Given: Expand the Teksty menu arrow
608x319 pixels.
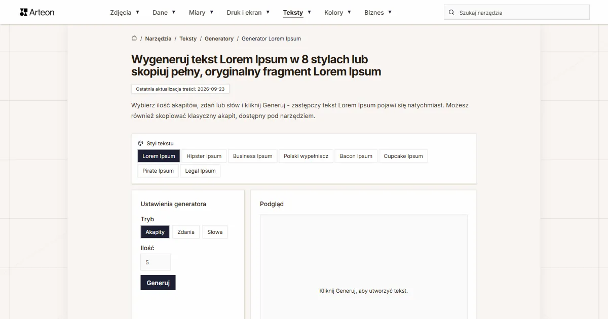Looking at the screenshot, I should (309, 12).
